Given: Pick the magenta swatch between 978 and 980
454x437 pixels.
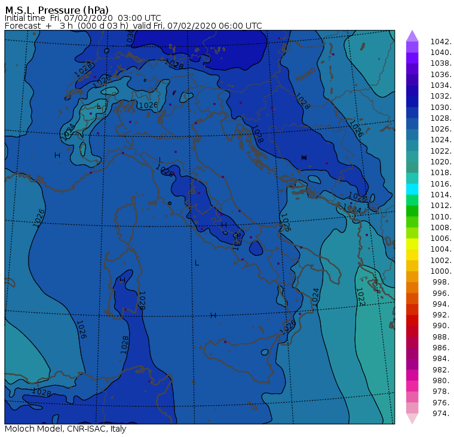Looking at the screenshot, I should (412, 386).
